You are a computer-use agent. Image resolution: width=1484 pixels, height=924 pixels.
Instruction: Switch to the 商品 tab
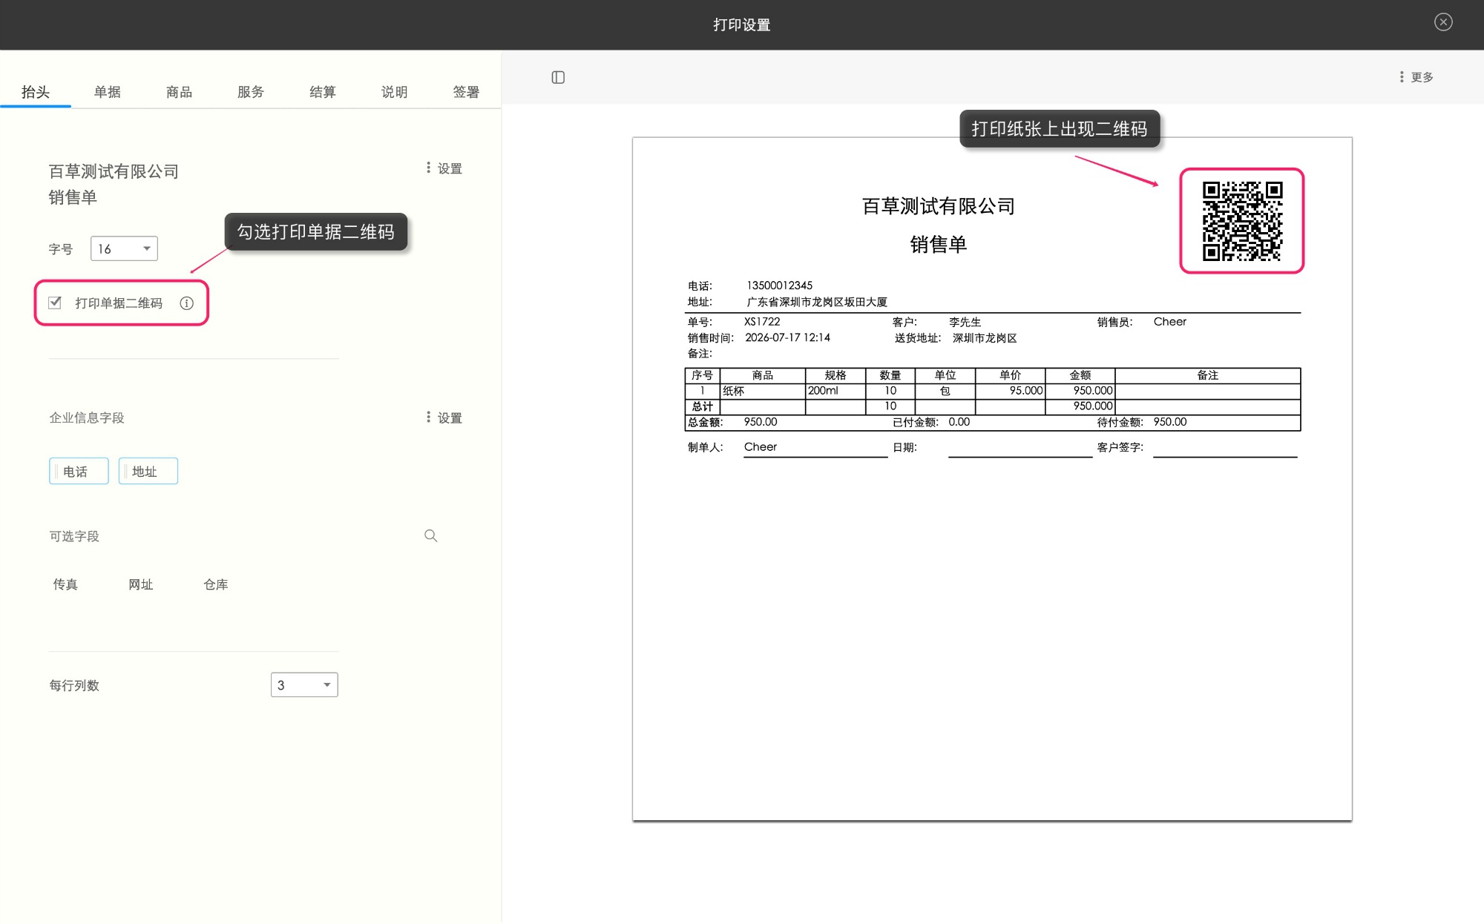coord(179,92)
